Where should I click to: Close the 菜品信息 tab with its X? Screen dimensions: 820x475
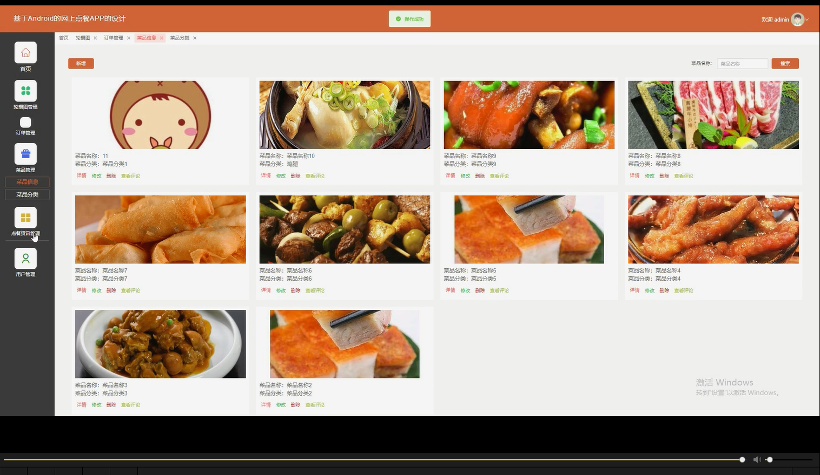(x=162, y=38)
